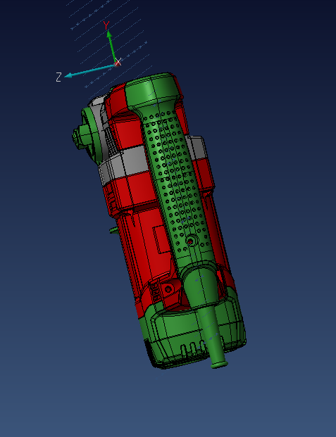This screenshot has height=437, width=336.
Task: Click the white Z axis label
Action: pyautogui.click(x=58, y=77)
